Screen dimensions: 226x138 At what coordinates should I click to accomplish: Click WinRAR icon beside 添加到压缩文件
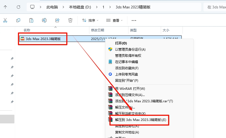click(x=110, y=95)
